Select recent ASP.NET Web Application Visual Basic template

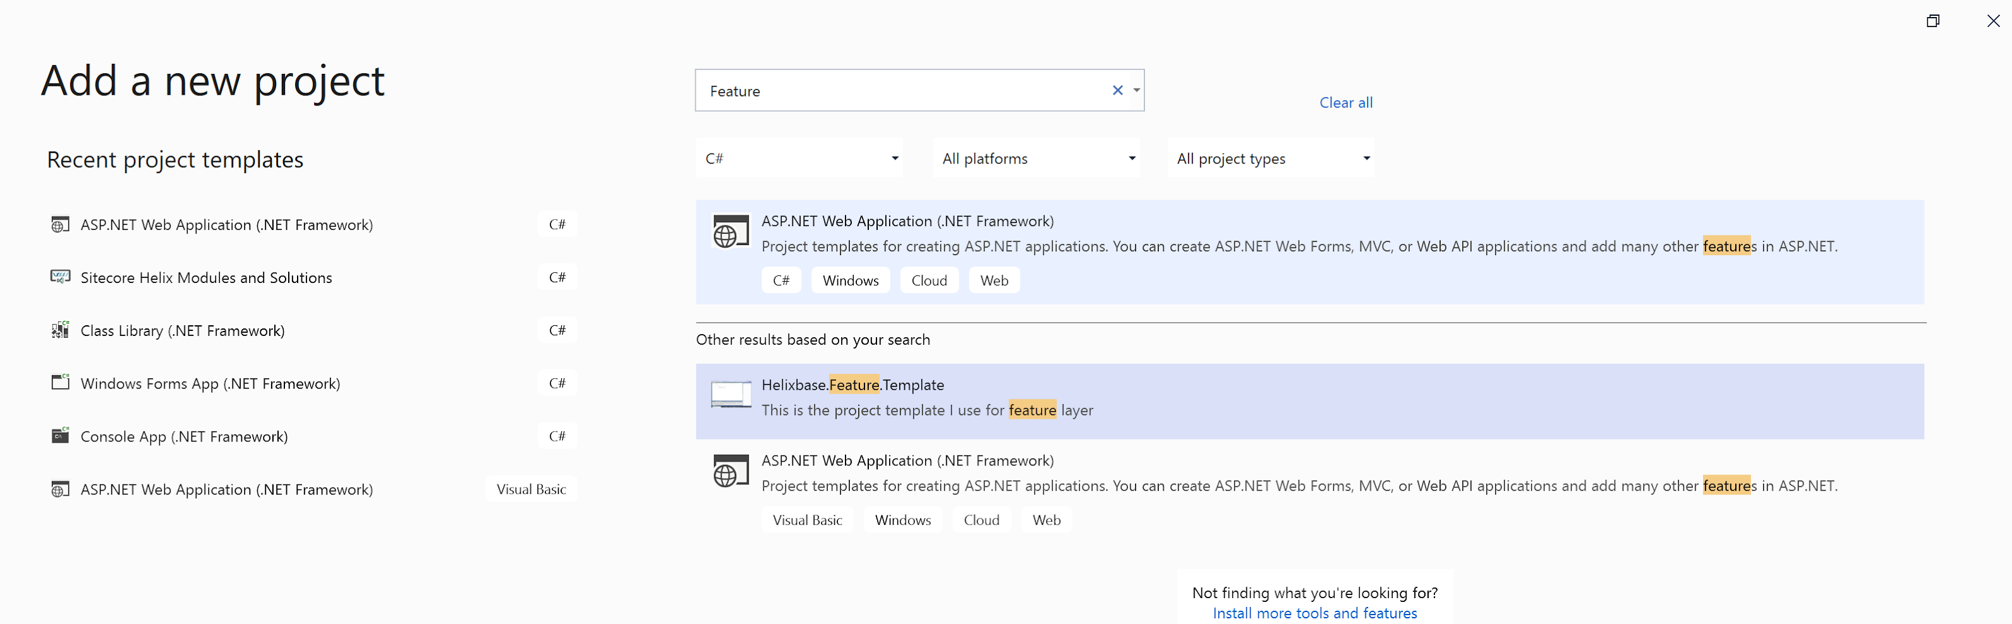312,489
